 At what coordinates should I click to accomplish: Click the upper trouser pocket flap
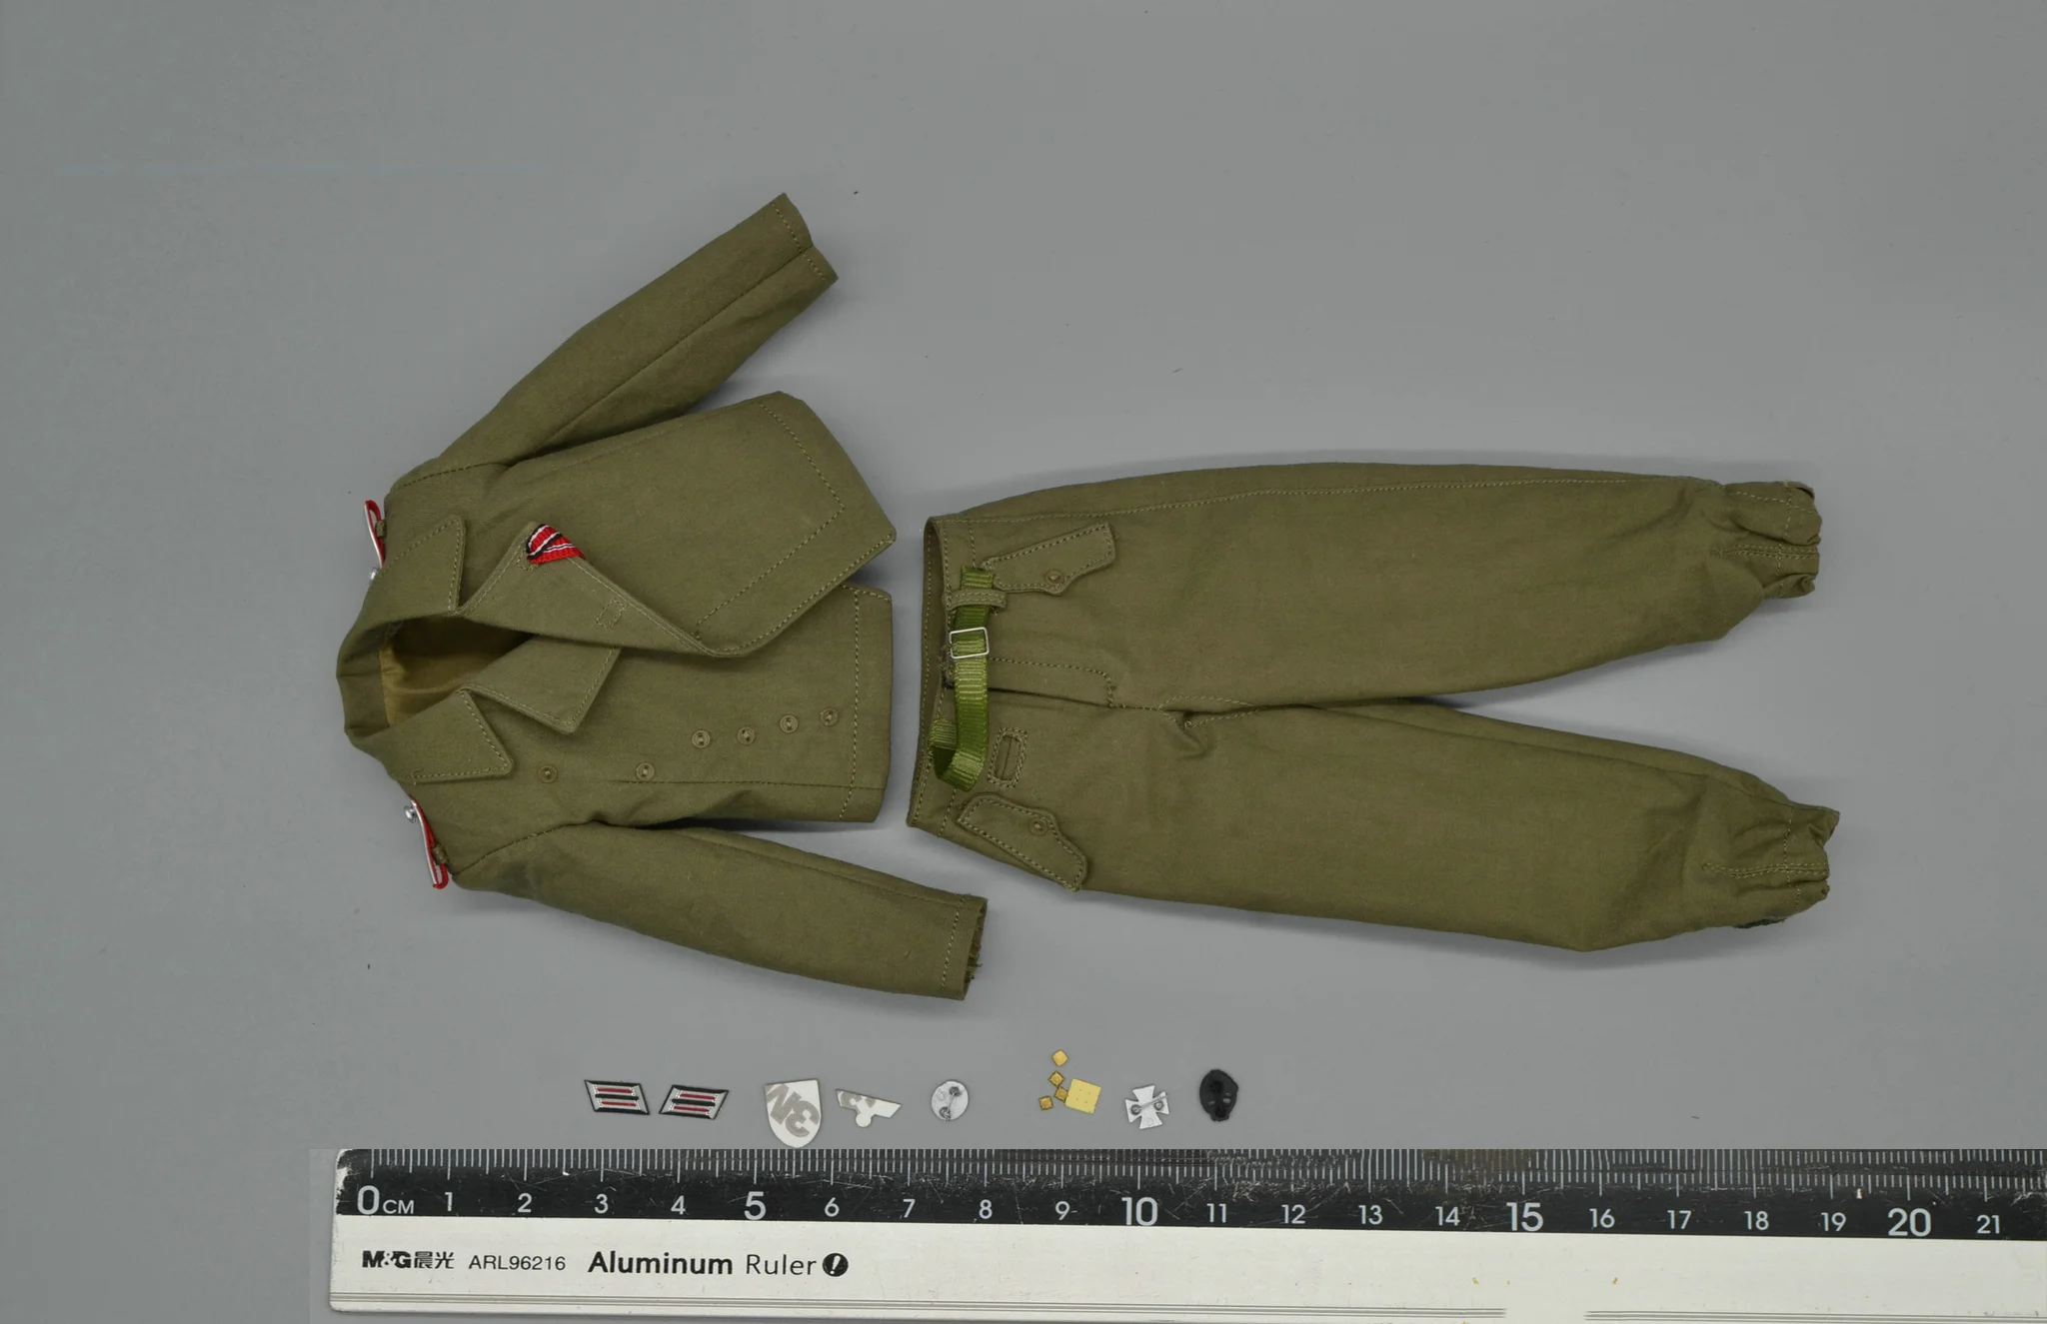pos(1049,563)
